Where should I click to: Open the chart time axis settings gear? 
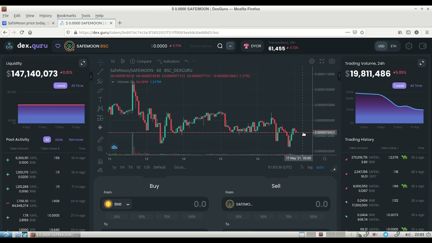pyautogui.click(x=325, y=158)
